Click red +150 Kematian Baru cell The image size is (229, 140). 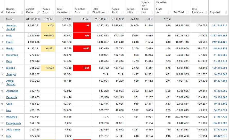pyautogui.click(x=82, y=48)
